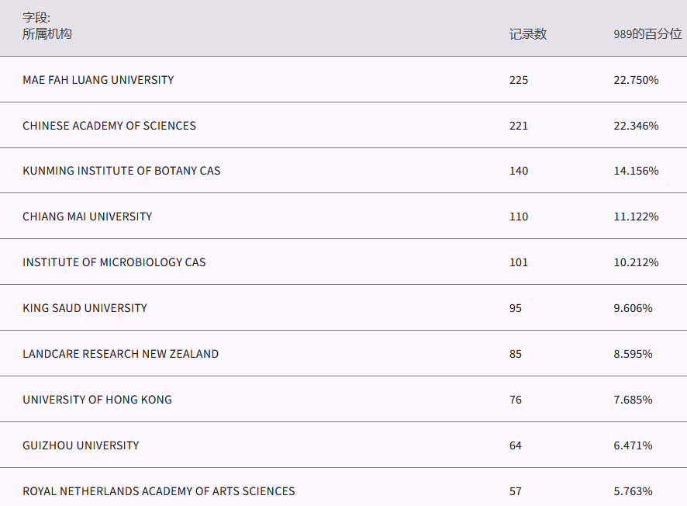The height and width of the screenshot is (506, 687).
Task: Open LANDCARE RESEARCH NEW ZEALAND entry
Action: click(120, 354)
